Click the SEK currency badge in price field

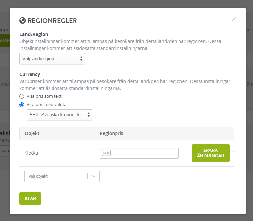point(106,153)
